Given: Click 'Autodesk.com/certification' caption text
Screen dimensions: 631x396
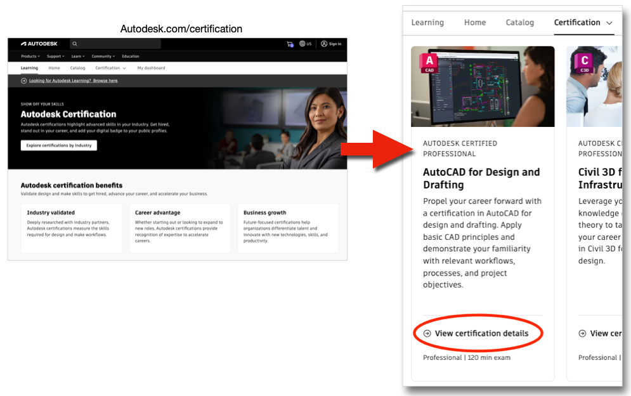Looking at the screenshot, I should pos(181,29).
